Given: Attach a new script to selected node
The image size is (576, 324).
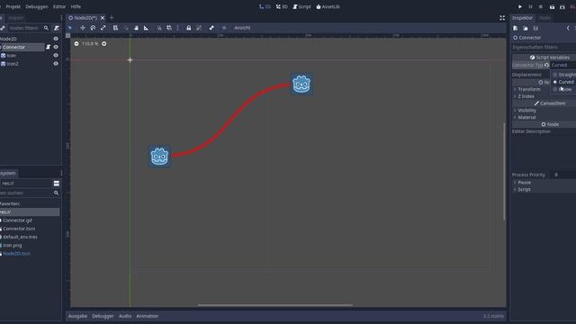Looking at the screenshot, I should [56, 28].
